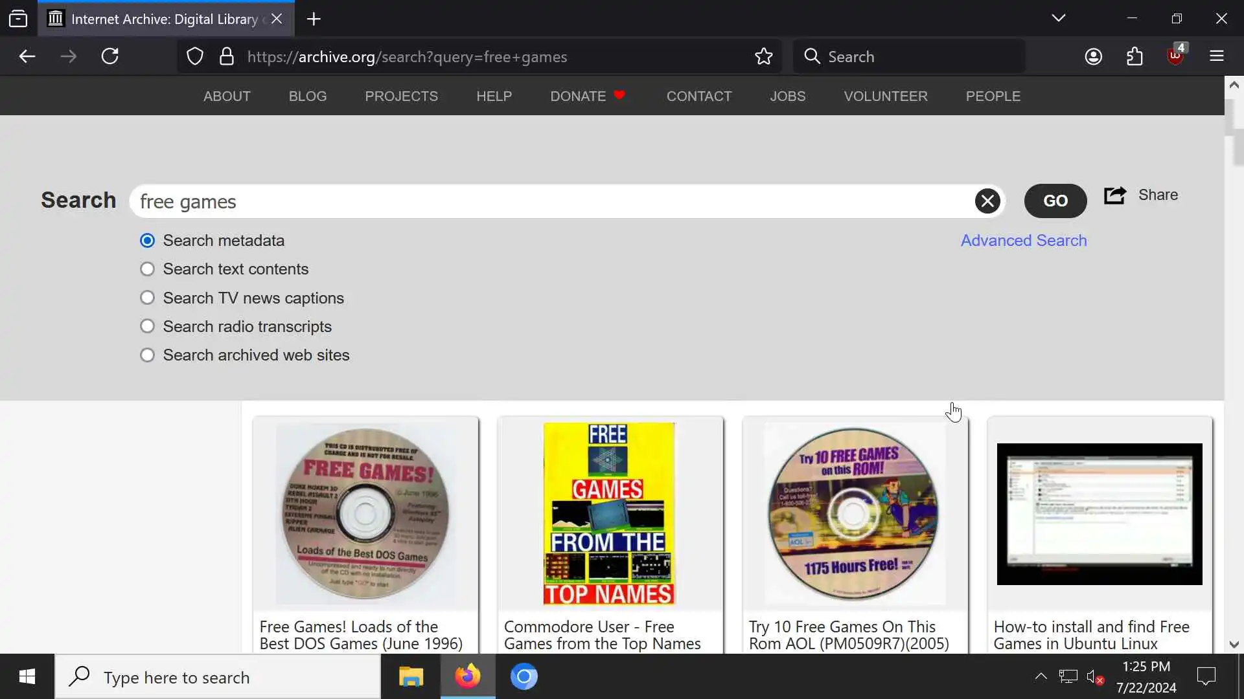Open the VOLUNTEER menu item
The height and width of the screenshot is (699, 1244).
[x=885, y=96]
